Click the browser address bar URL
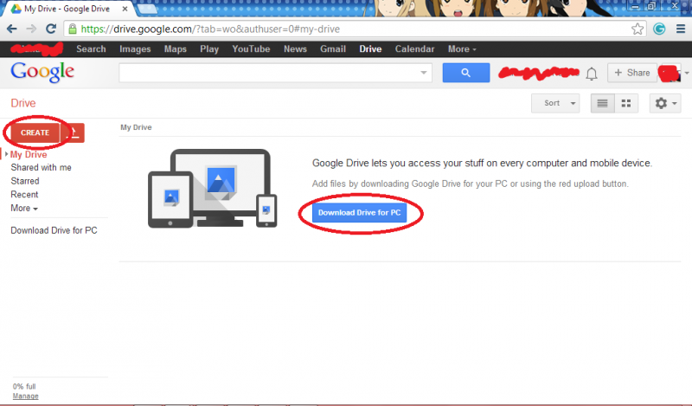 pyautogui.click(x=210, y=29)
